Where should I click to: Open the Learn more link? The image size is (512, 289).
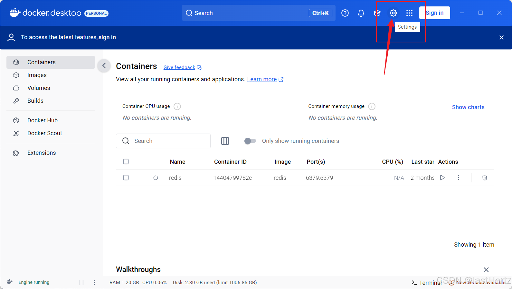pos(265,79)
